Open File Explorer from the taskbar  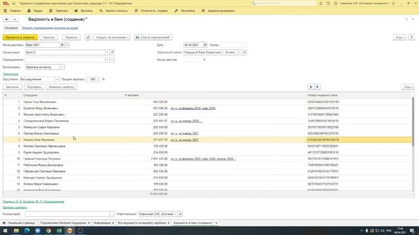pos(16,230)
